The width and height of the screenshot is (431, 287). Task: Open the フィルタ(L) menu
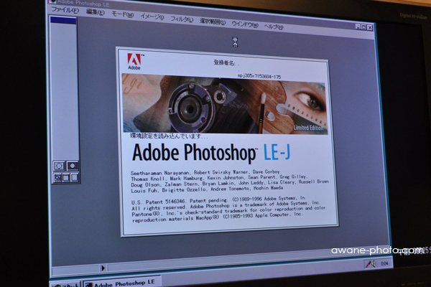pyautogui.click(x=182, y=19)
